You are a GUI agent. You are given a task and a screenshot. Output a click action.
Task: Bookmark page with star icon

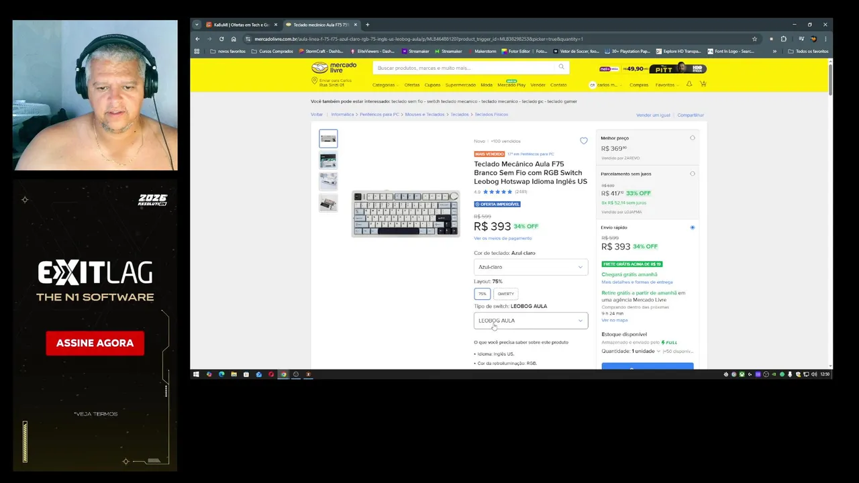[754, 39]
